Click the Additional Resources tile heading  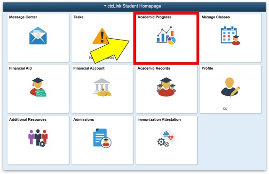[28, 119]
